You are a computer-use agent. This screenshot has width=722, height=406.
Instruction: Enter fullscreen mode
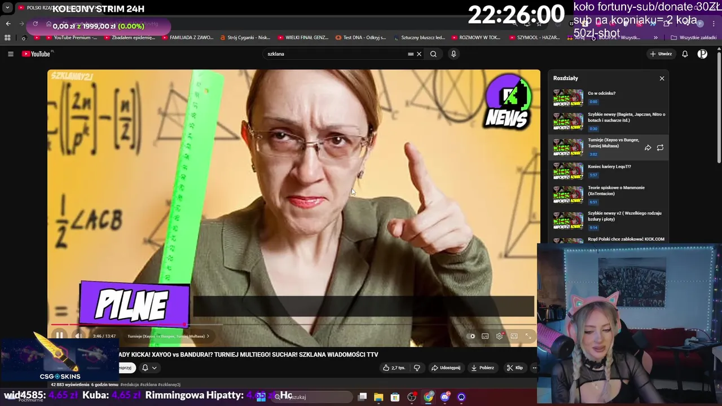click(529, 336)
